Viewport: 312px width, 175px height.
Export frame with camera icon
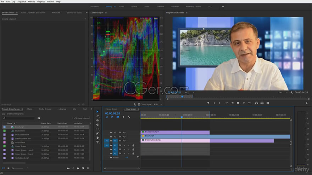click(268, 103)
